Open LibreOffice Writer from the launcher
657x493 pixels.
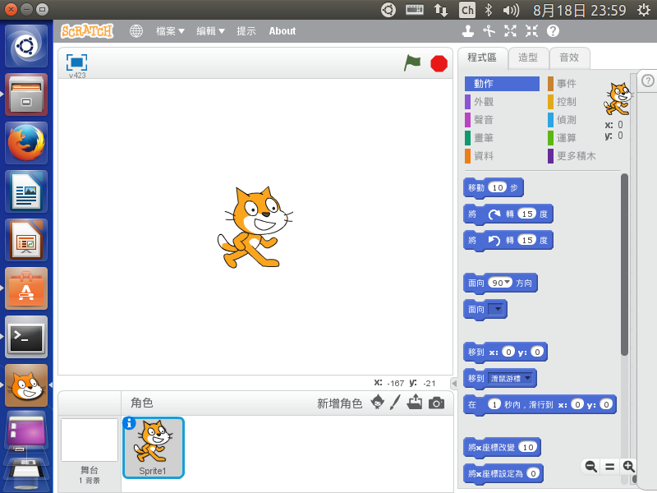pos(26,191)
